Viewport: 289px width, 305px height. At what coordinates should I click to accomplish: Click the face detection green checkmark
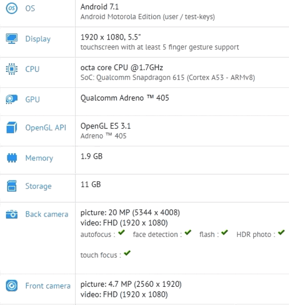(x=188, y=232)
